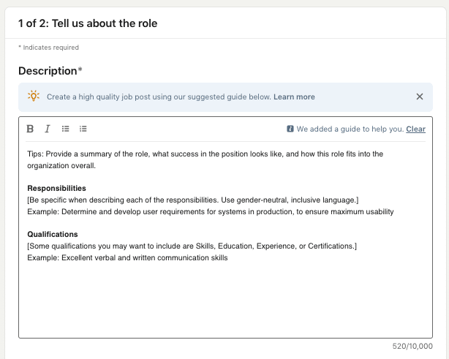Insert a numbered list in the description

tap(83, 129)
